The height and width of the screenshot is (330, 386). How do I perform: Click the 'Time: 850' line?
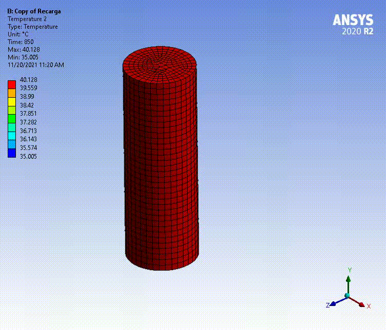pos(21,42)
